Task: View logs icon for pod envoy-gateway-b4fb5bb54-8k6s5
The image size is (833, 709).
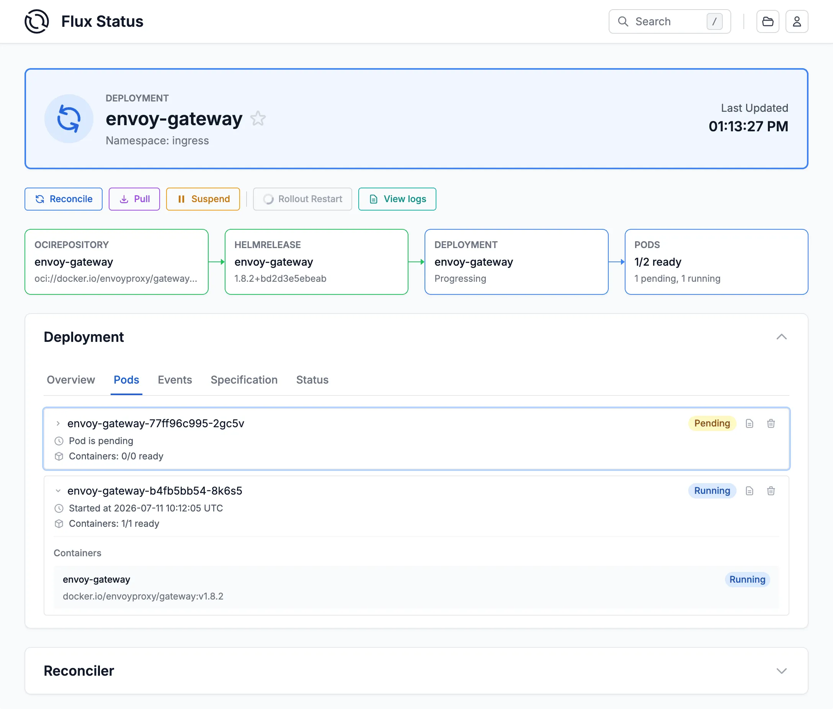Action: 749,491
